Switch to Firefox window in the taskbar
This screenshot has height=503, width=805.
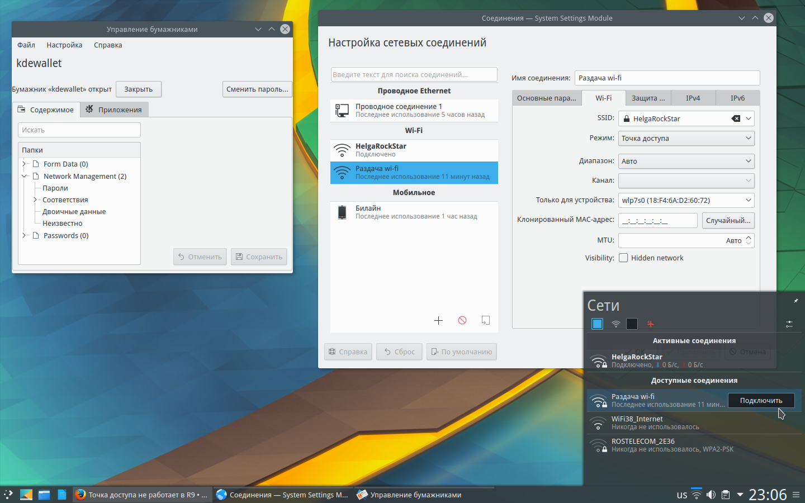click(143, 495)
